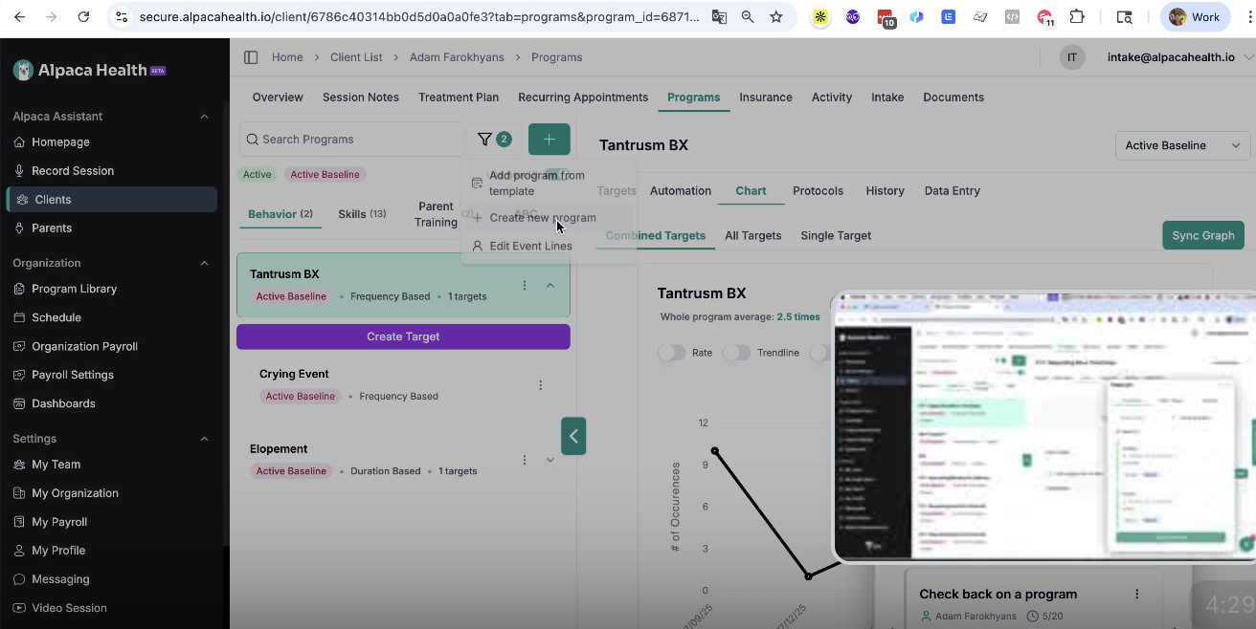Collapse the Alpaca Assistant sidebar section
Image resolution: width=1256 pixels, height=629 pixels.
(204, 117)
